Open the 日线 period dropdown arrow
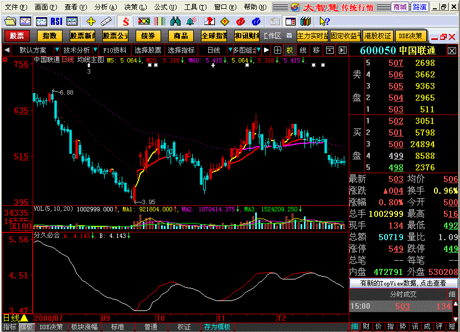The height and width of the screenshot is (332, 460). point(230,50)
